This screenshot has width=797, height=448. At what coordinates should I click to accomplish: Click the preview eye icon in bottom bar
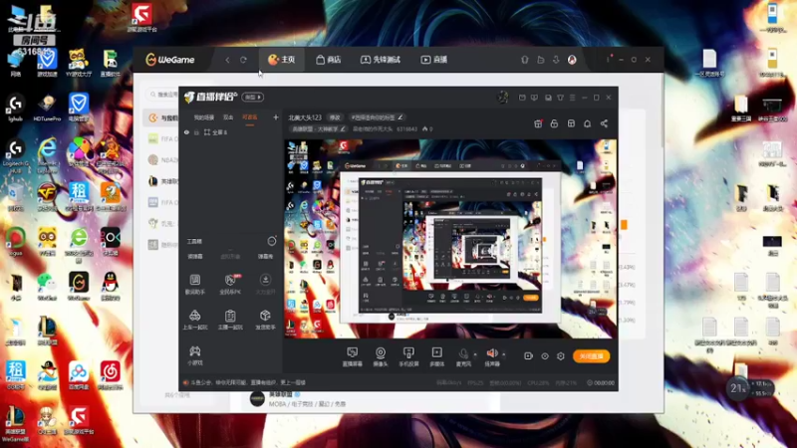pos(545,356)
